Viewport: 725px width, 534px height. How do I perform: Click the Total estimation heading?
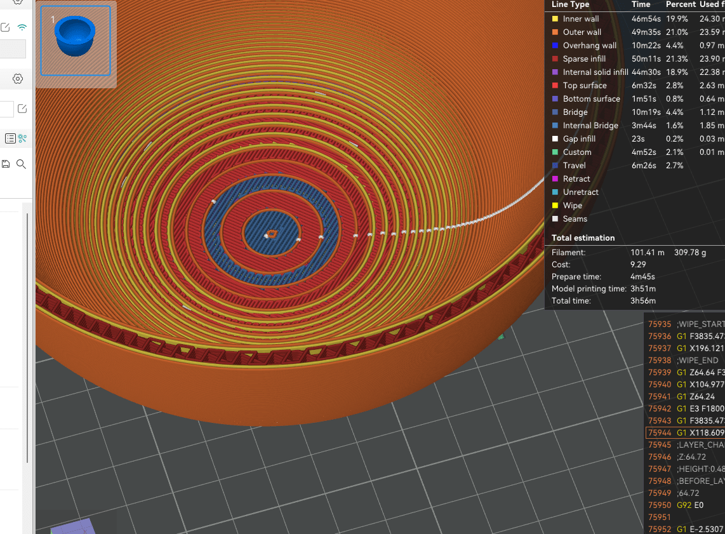pyautogui.click(x=583, y=238)
